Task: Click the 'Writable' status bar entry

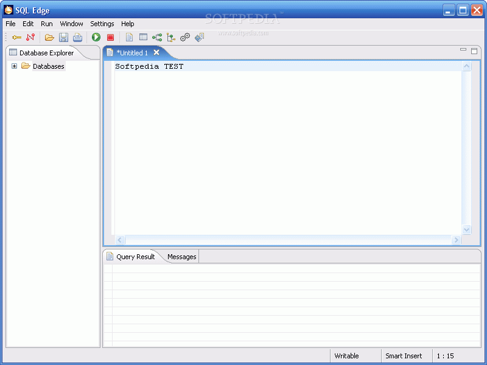Action: click(x=346, y=356)
